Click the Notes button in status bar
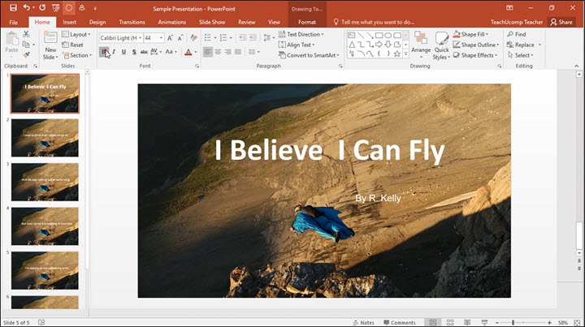 click(x=363, y=322)
